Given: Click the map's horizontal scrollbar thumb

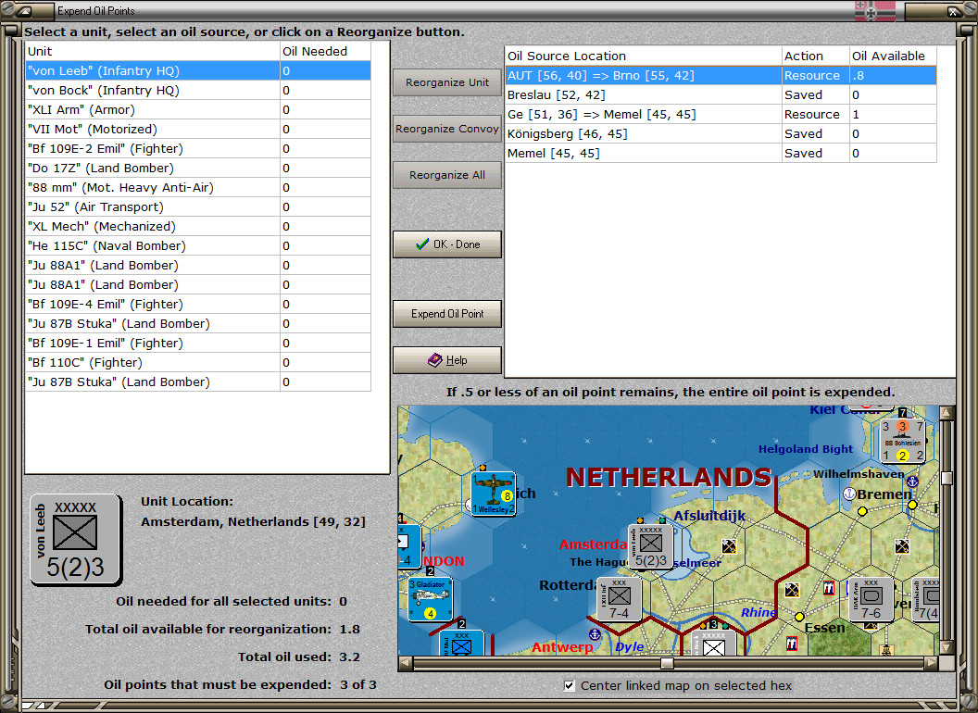Looking at the screenshot, I should coord(668,662).
